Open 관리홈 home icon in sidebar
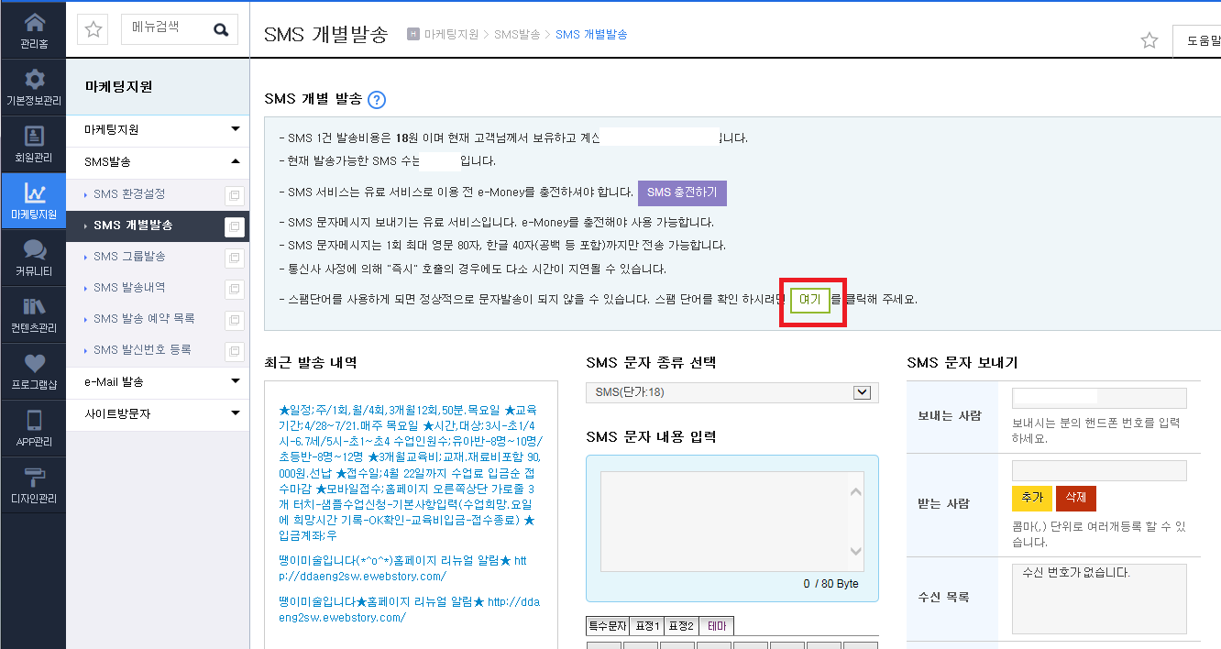 pyautogui.click(x=33, y=24)
